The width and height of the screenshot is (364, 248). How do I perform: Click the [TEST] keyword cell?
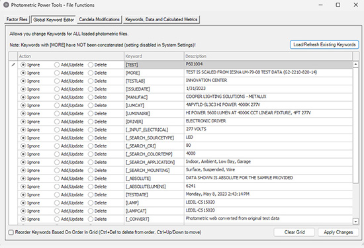click(x=154, y=65)
